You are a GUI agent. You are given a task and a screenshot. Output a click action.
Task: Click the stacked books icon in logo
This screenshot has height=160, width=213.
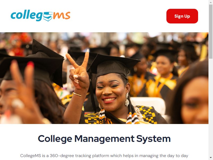pos(48,17)
